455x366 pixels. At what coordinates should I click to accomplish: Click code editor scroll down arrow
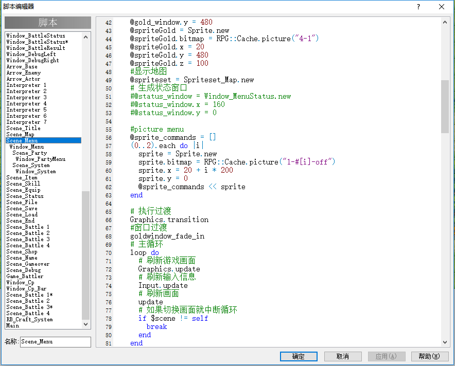coord(445,342)
